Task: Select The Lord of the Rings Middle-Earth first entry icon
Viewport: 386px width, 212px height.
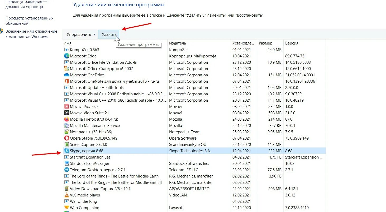Action: click(x=66, y=176)
